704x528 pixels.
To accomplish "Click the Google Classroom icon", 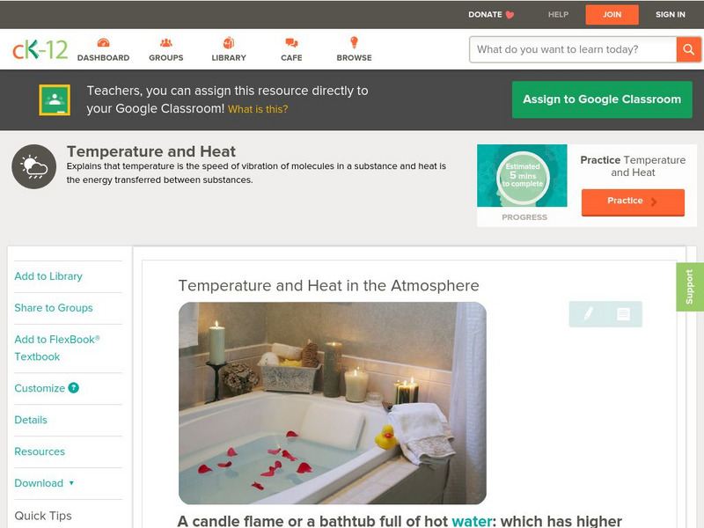I will coord(55,99).
